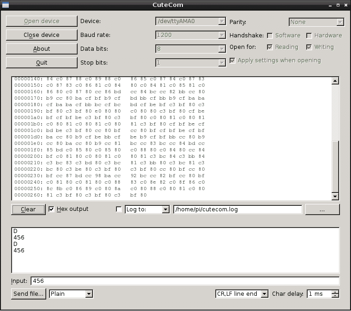Screen dimensions: 351x311
Task: Minimize the CuteCom window
Action: (330, 6)
